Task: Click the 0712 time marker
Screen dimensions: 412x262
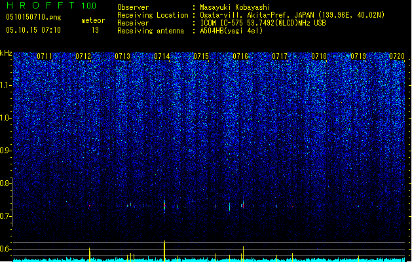Action: [x=83, y=56]
